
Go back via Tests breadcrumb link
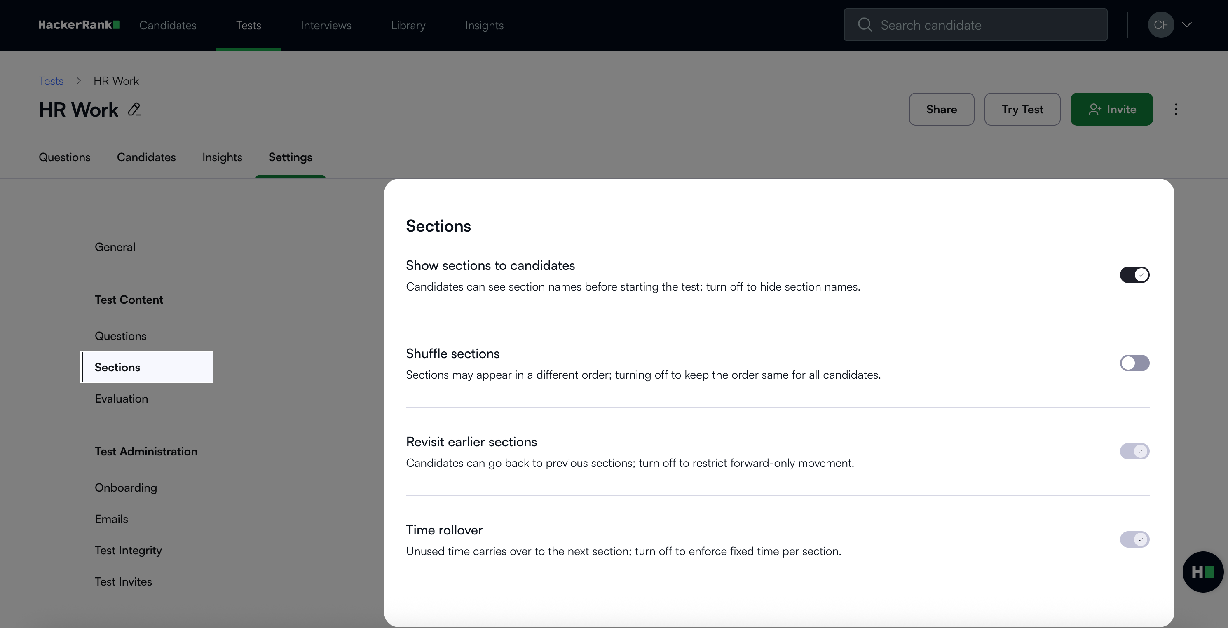pos(51,81)
